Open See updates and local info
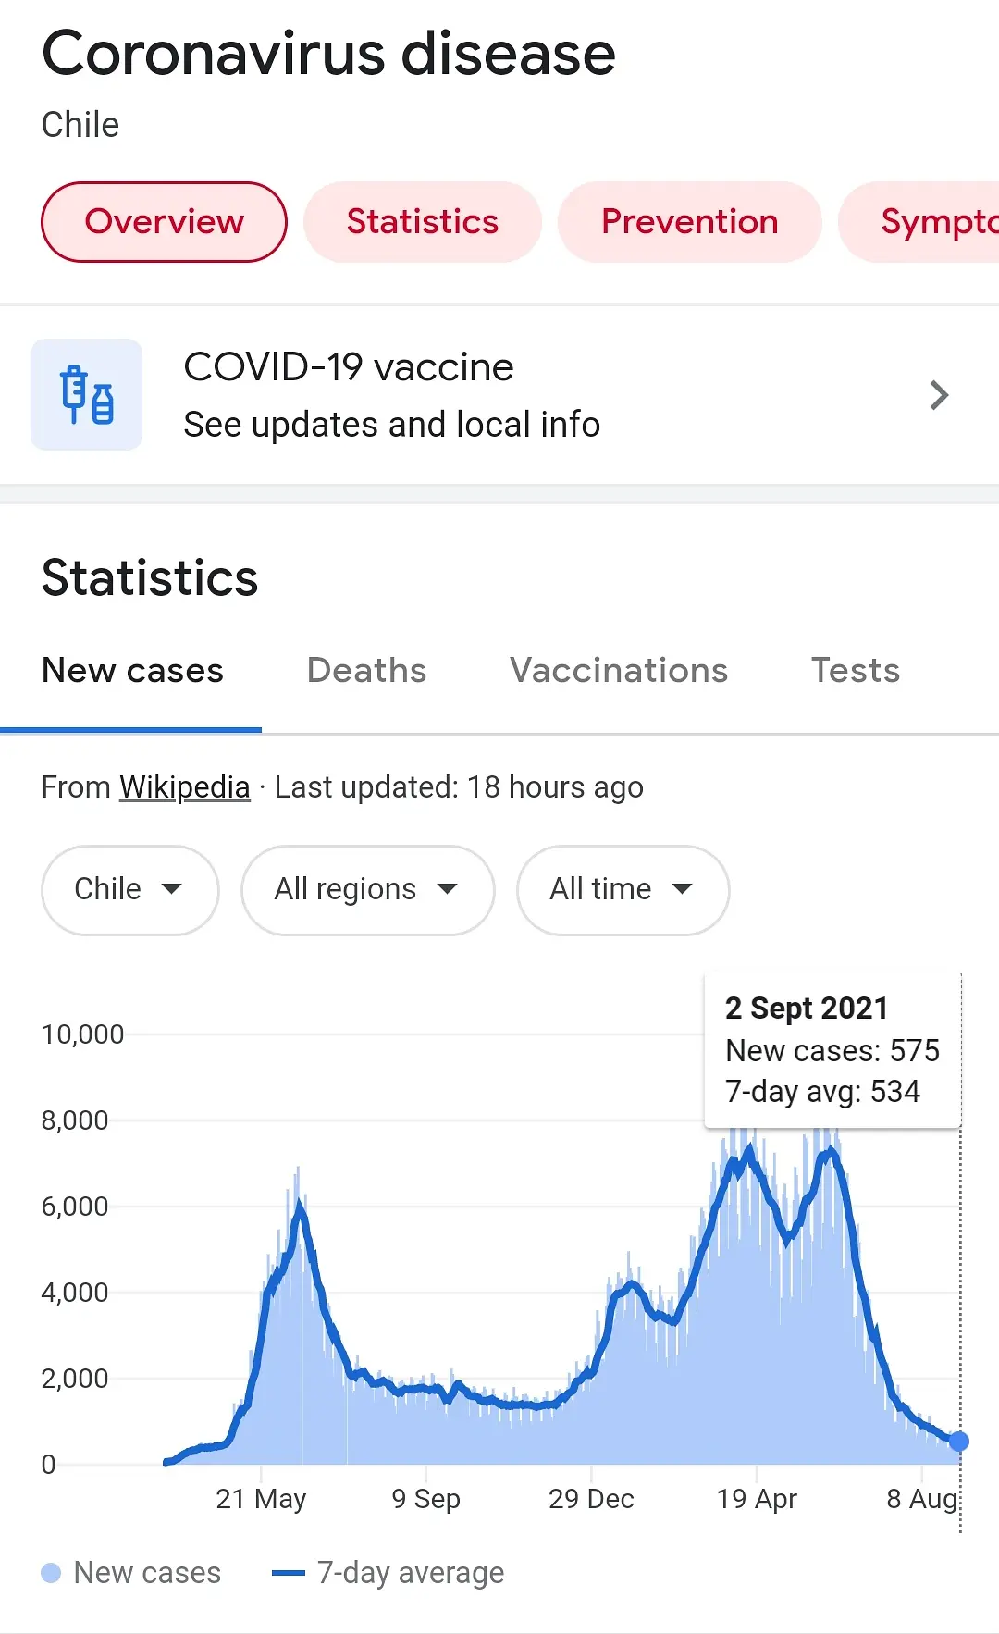The image size is (999, 1634). point(392,425)
